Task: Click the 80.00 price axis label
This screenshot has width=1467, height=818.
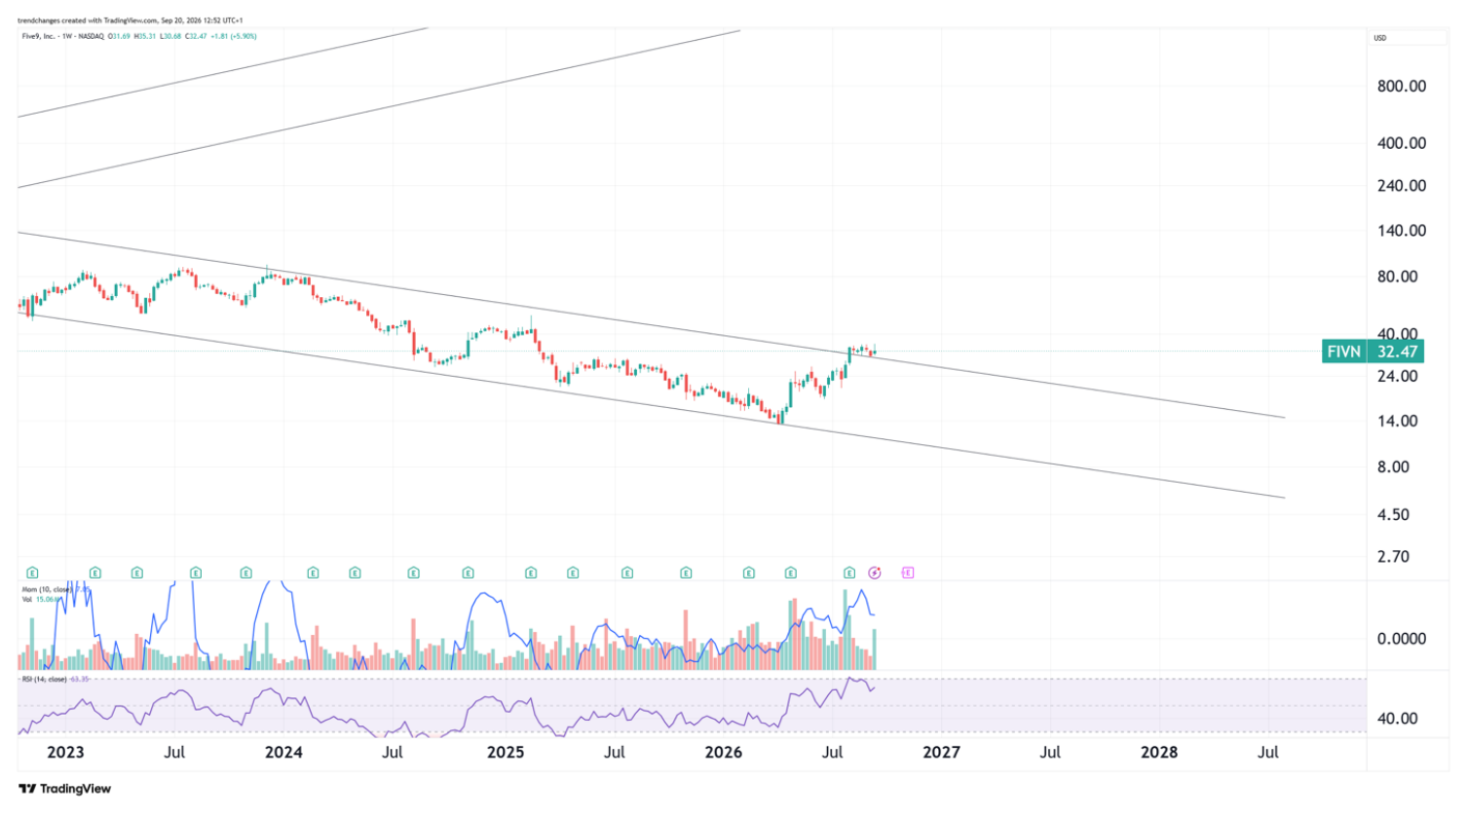Action: click(1398, 277)
